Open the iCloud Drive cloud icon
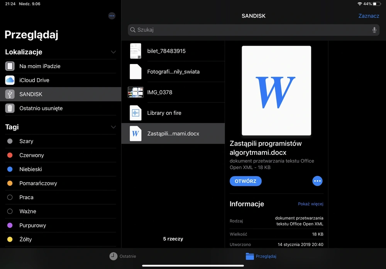The image size is (386, 269). [x=10, y=80]
